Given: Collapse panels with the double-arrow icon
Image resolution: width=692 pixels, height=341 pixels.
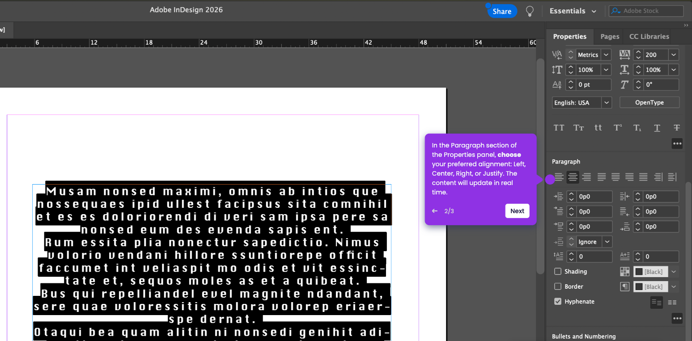Looking at the screenshot, I should [686, 25].
